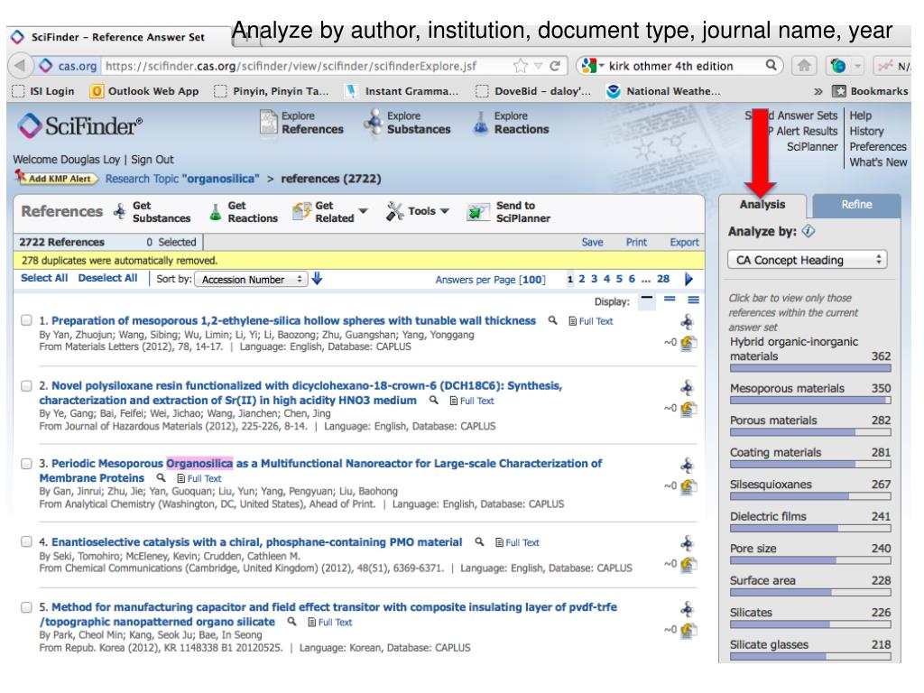Click Select All link

click(x=44, y=278)
